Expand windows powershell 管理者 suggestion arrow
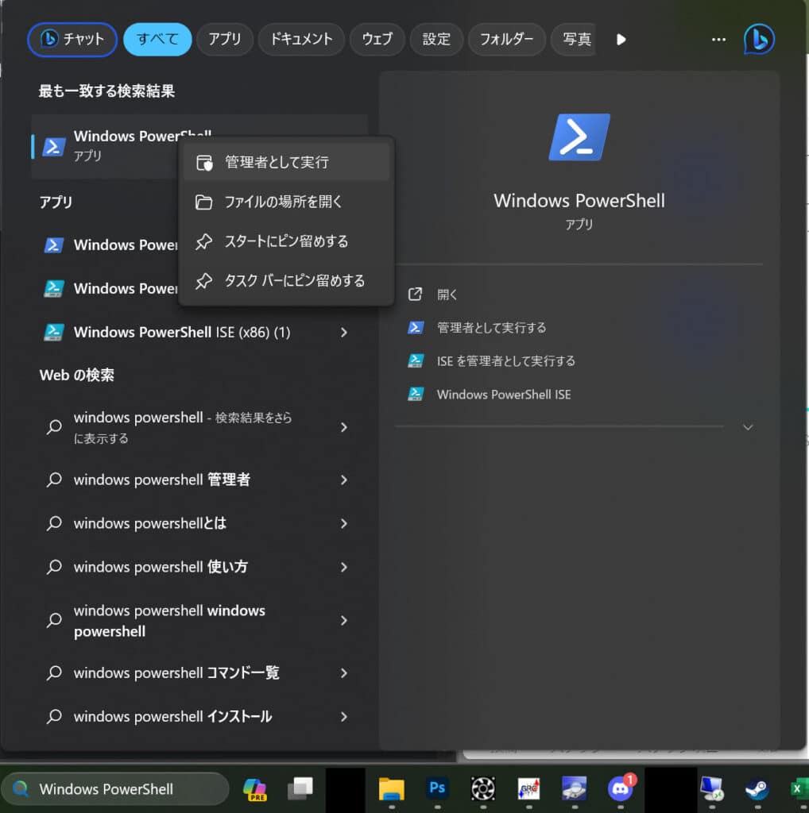The height and width of the screenshot is (813, 809). [x=343, y=480]
